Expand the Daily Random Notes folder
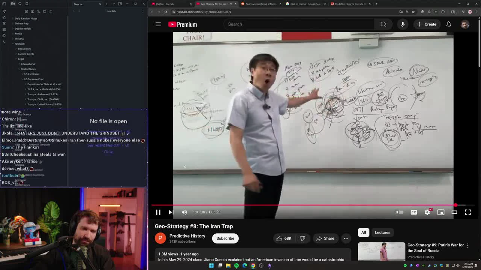This screenshot has height=270, width=481. pyautogui.click(x=26, y=18)
